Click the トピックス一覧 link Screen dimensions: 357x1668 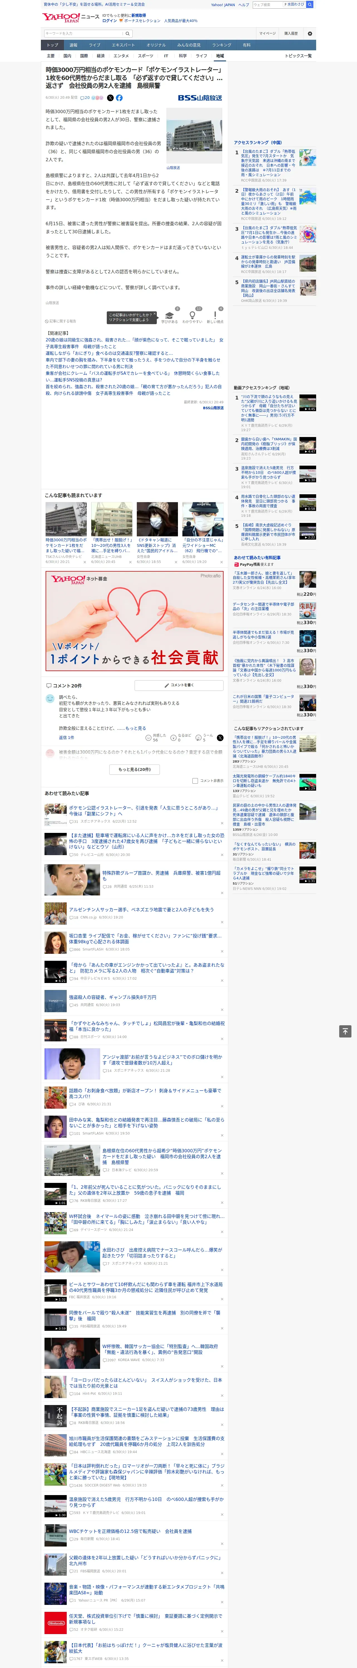click(298, 56)
